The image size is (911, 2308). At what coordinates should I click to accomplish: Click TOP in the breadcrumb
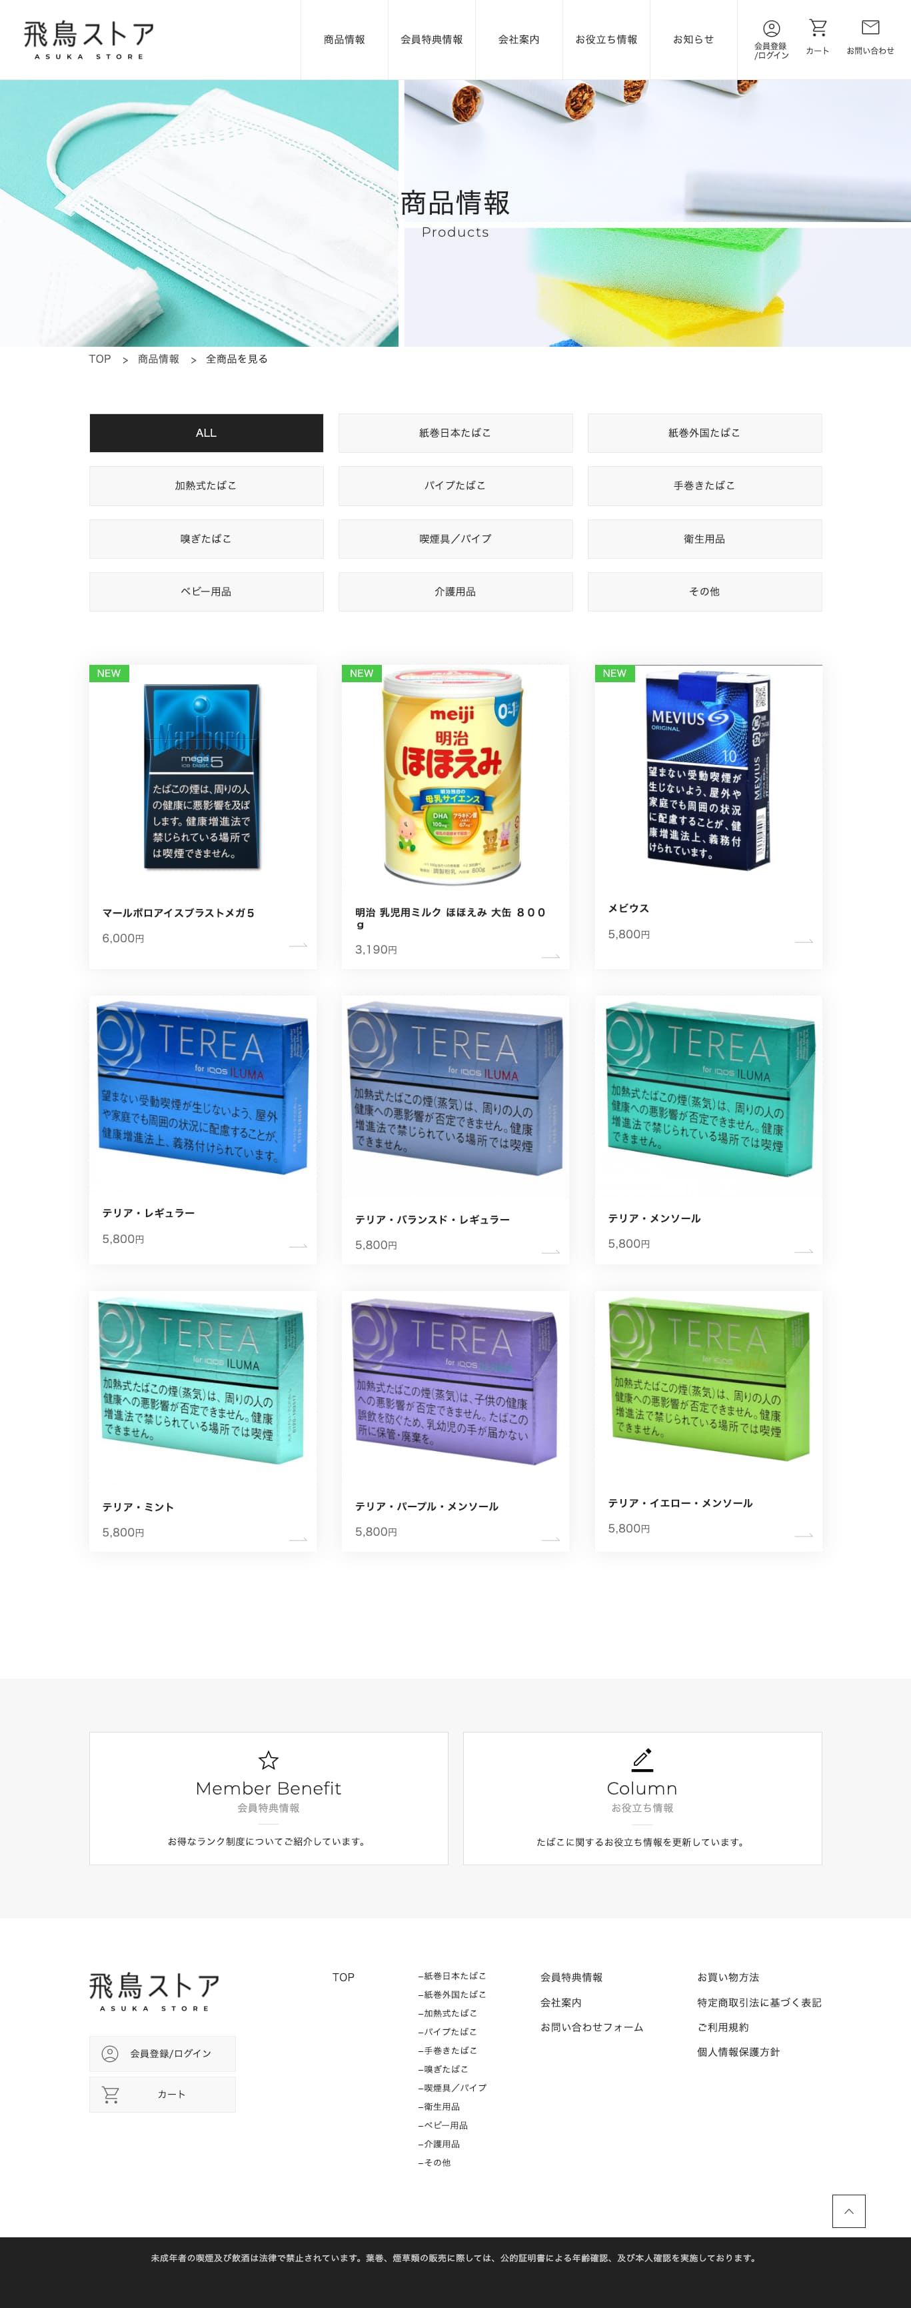pos(99,358)
